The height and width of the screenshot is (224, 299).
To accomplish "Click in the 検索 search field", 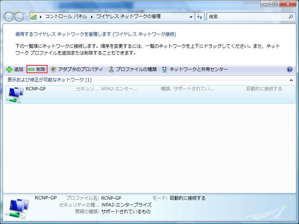I will [x=247, y=17].
